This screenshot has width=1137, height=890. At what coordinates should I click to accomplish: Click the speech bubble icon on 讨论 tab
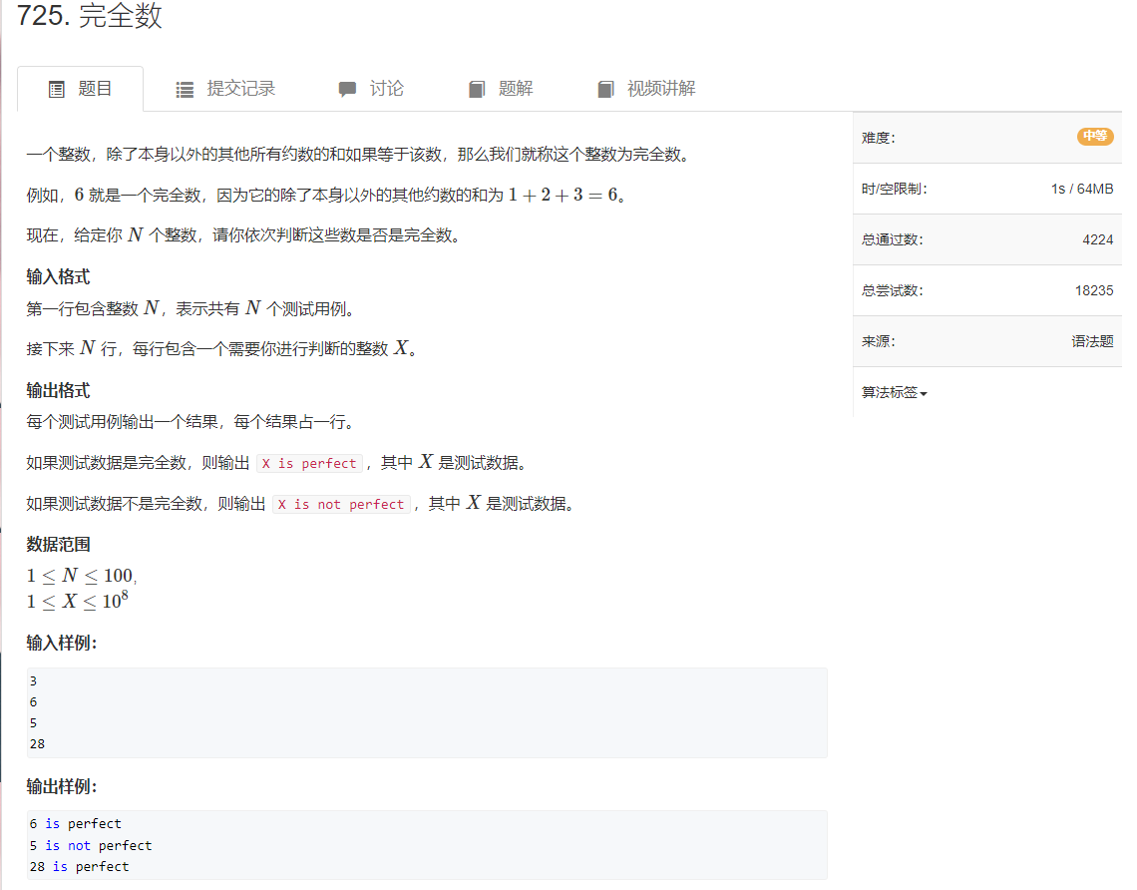(x=346, y=88)
